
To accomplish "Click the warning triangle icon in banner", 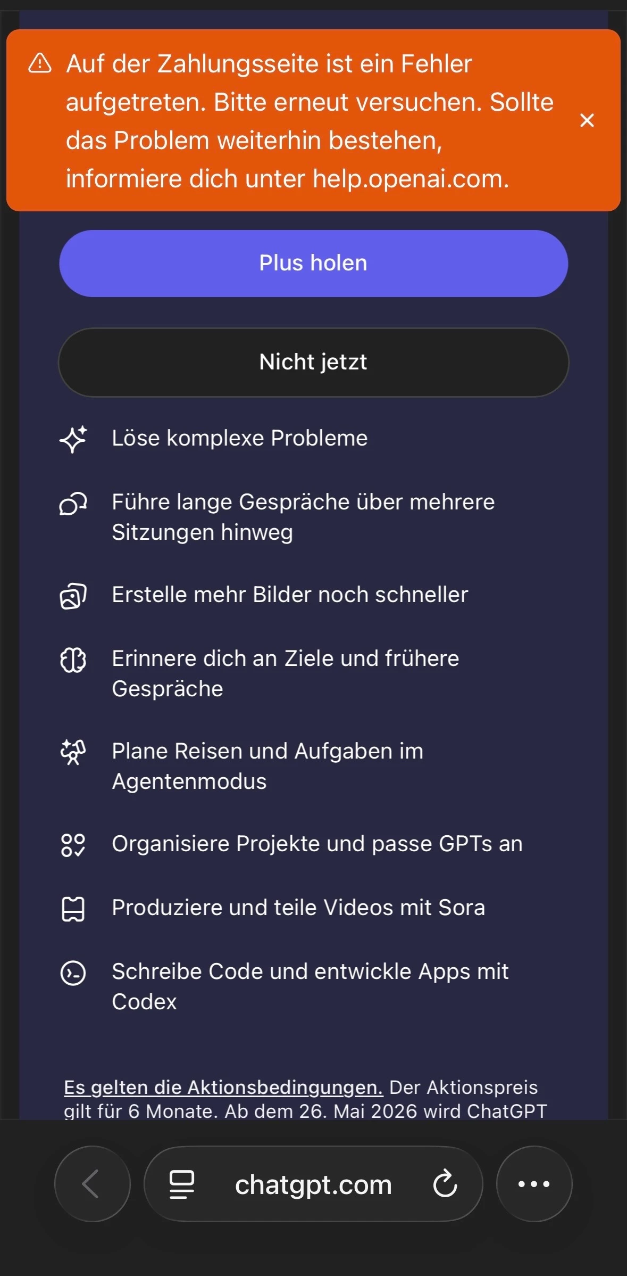I will (x=40, y=63).
